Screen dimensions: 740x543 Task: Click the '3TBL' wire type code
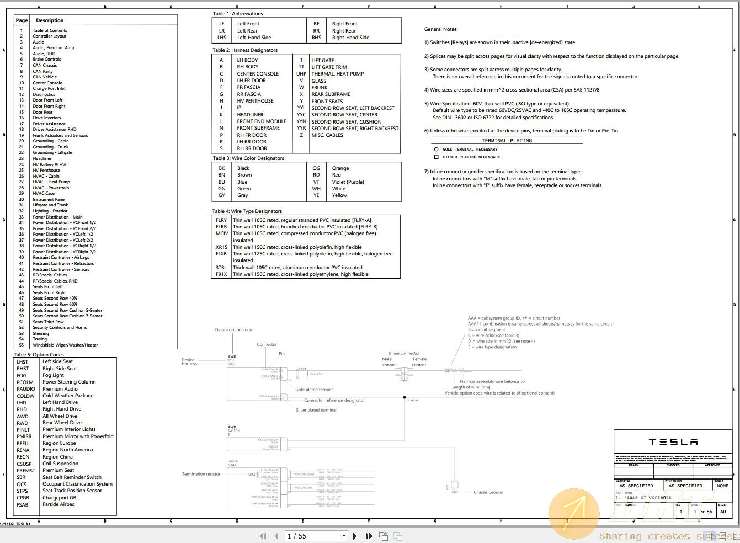pyautogui.click(x=221, y=268)
